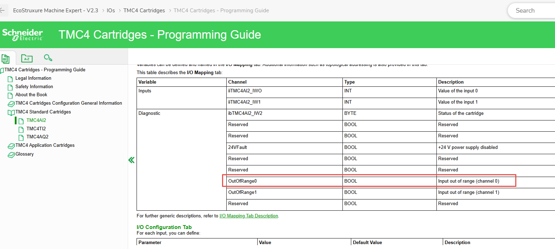
Task: Click the 24VFault channel cell
Action: [x=284, y=149]
